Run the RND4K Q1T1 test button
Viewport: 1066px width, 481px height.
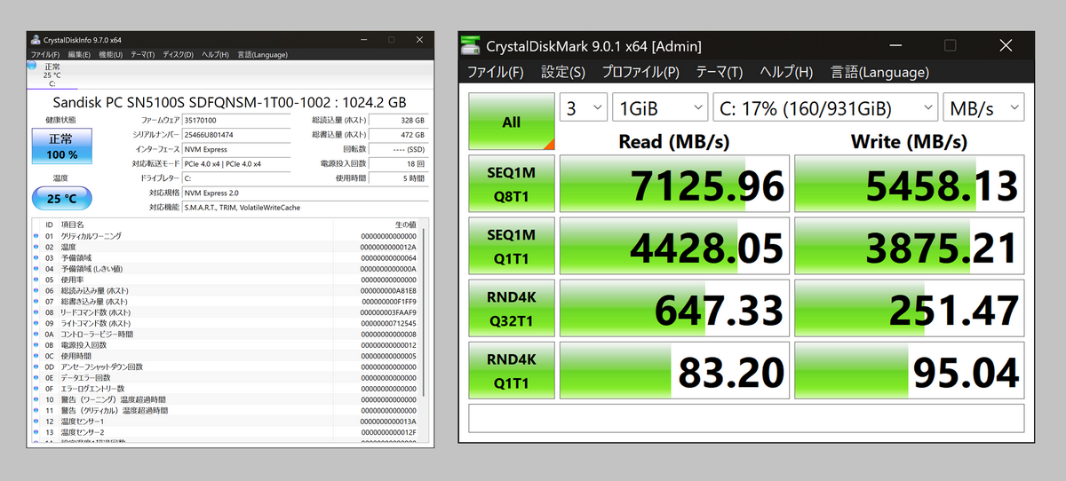point(512,370)
